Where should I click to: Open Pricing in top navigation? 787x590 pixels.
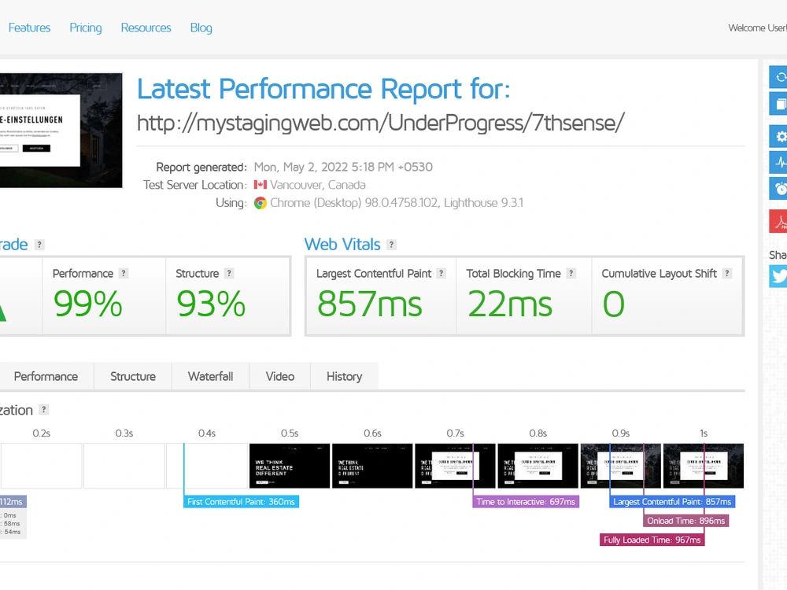pyautogui.click(x=85, y=28)
